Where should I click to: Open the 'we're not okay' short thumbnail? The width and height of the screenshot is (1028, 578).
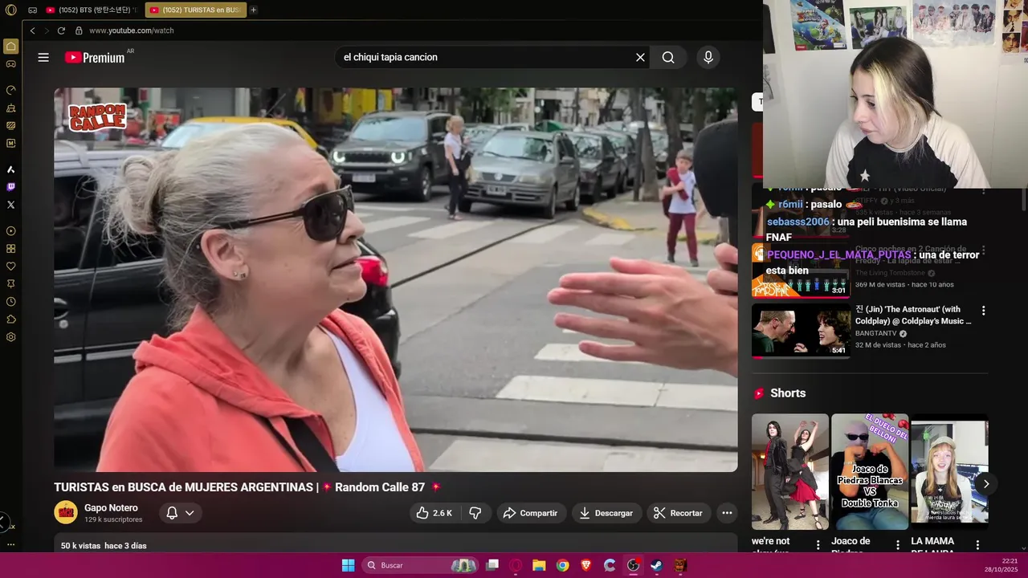click(x=790, y=471)
